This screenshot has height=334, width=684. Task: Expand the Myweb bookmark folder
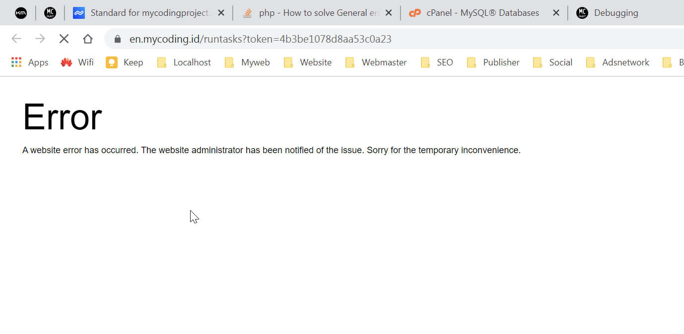coord(247,62)
